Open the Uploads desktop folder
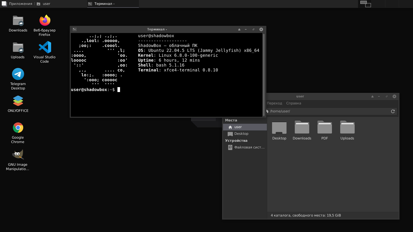 coord(18,51)
